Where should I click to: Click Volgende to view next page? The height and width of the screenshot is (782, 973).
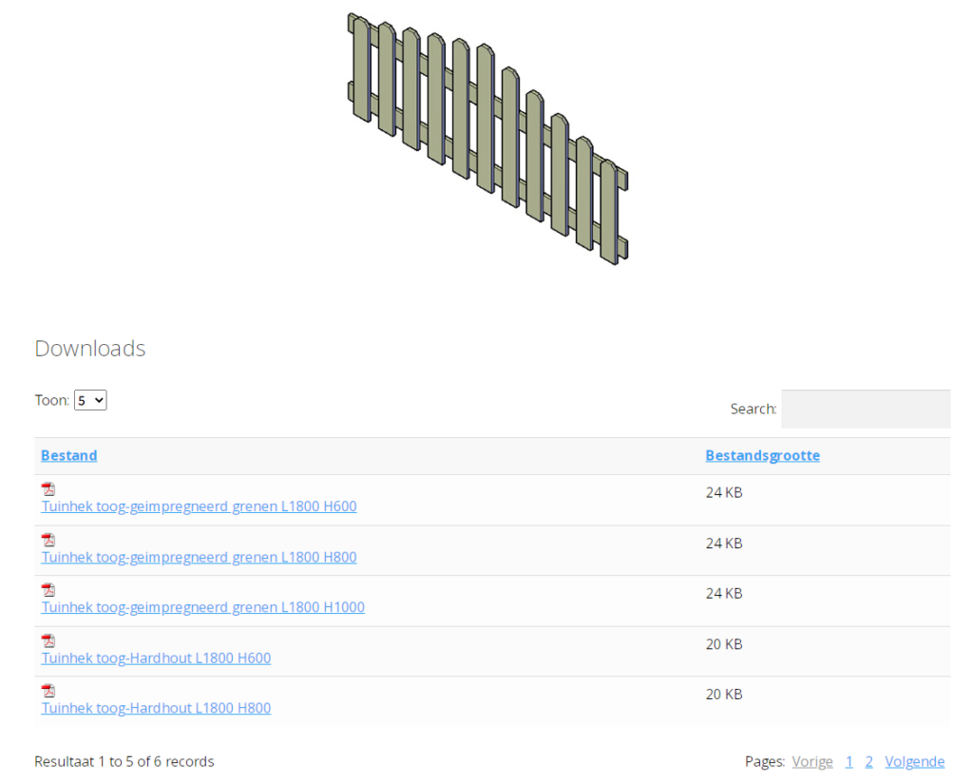coord(914,761)
